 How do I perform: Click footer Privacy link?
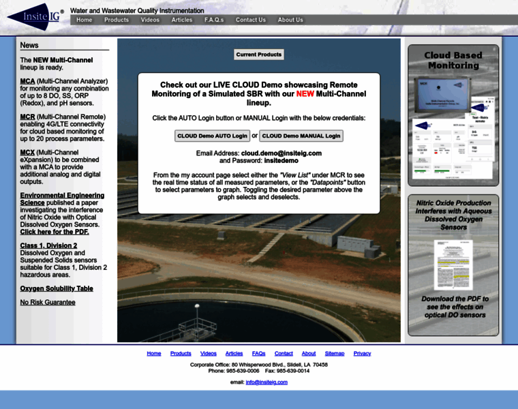(362, 354)
